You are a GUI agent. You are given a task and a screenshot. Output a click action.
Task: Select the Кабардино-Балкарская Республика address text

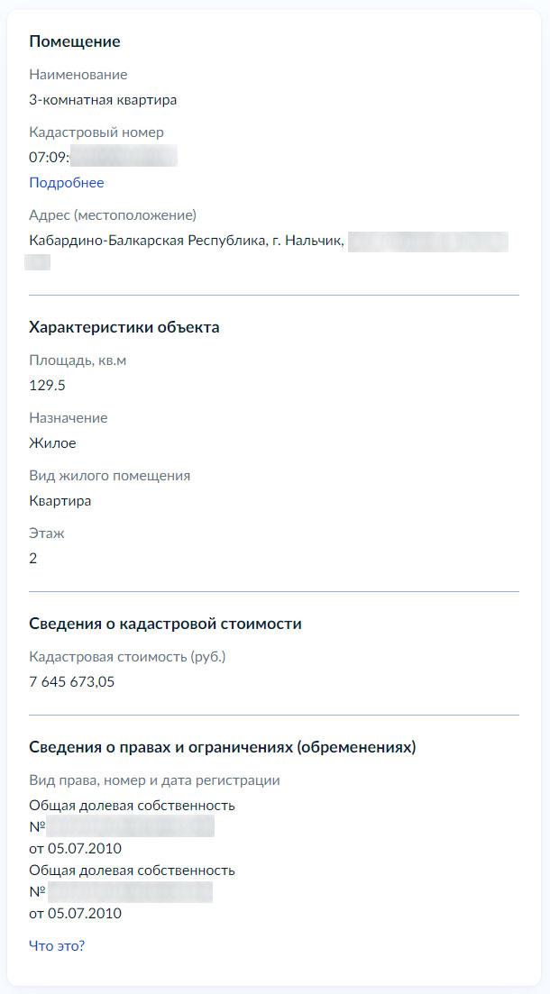pyautogui.click(x=186, y=241)
